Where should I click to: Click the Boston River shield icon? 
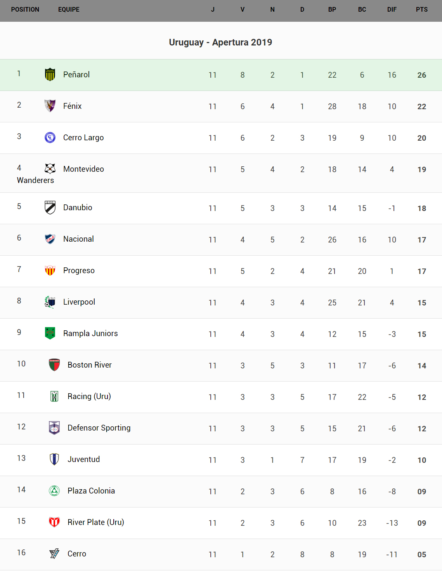click(54, 365)
